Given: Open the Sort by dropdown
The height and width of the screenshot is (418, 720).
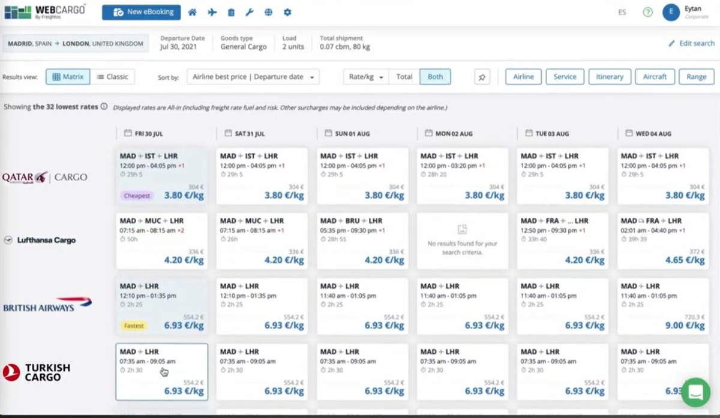Looking at the screenshot, I should [x=253, y=77].
